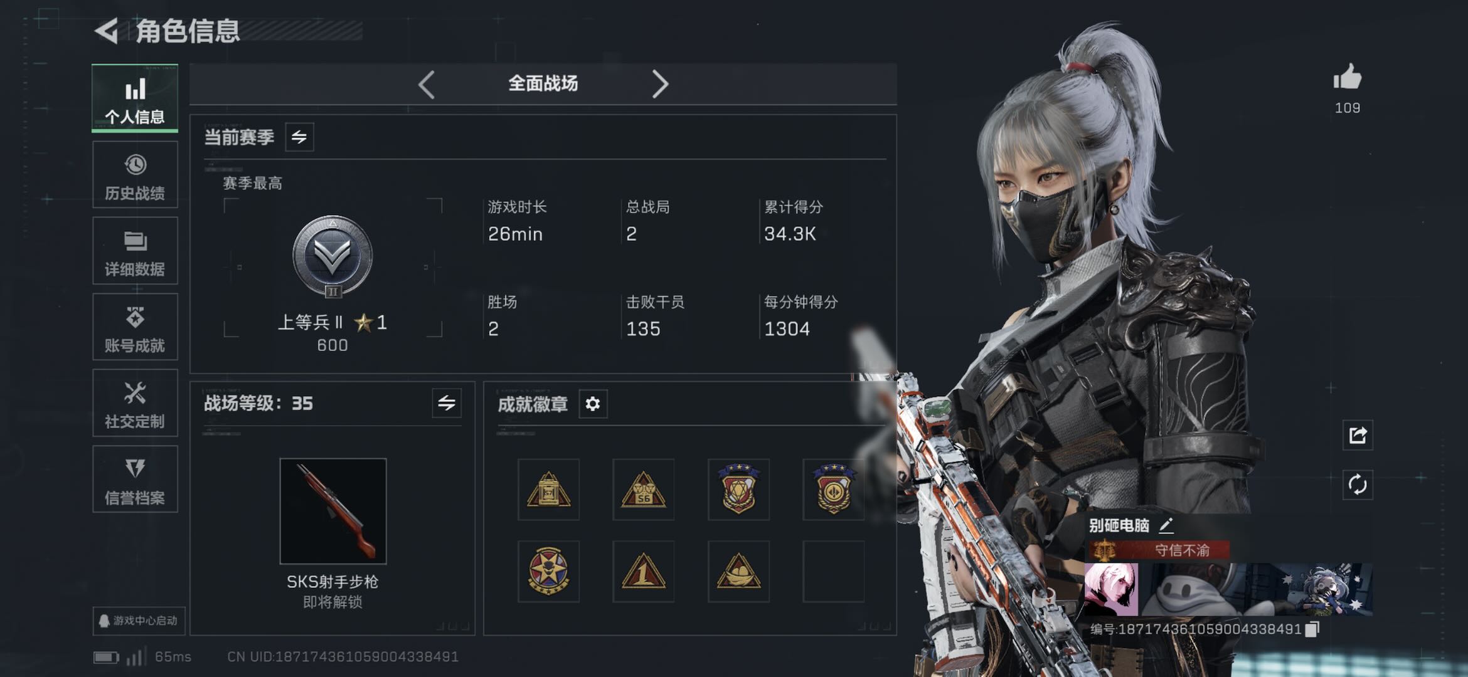Open the 账号成就 sidebar tab
The height and width of the screenshot is (677, 1468).
tap(135, 327)
